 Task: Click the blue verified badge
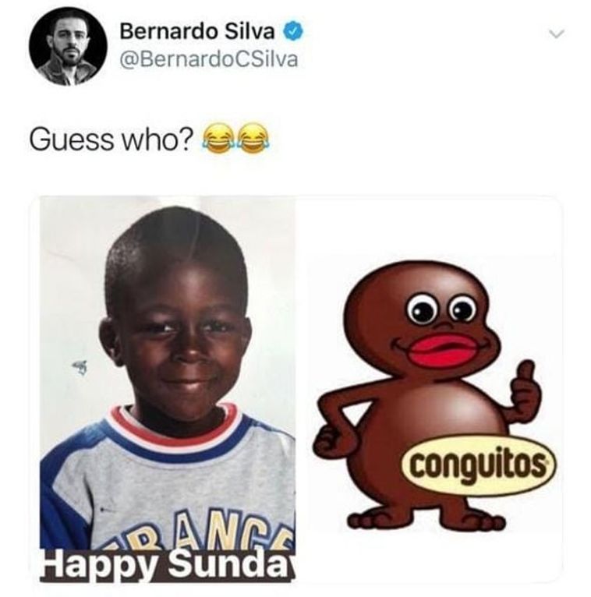click(x=292, y=31)
